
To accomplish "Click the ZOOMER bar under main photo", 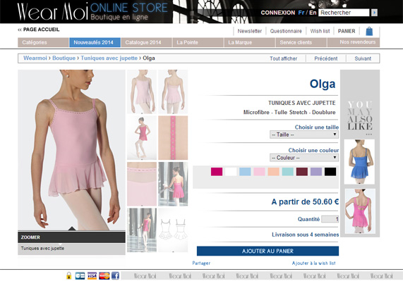I will click(71, 237).
